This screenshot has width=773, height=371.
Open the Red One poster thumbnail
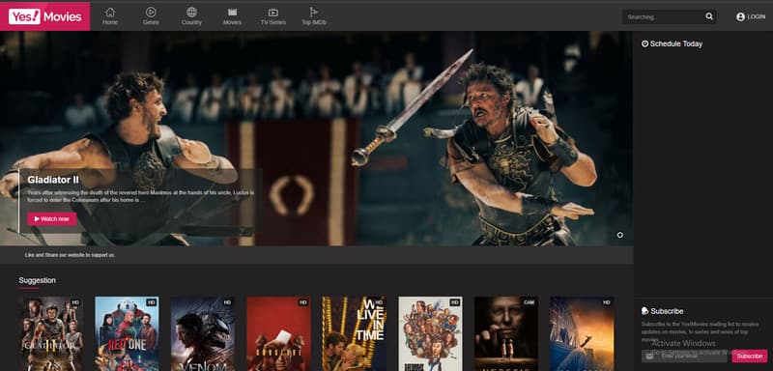(127, 333)
